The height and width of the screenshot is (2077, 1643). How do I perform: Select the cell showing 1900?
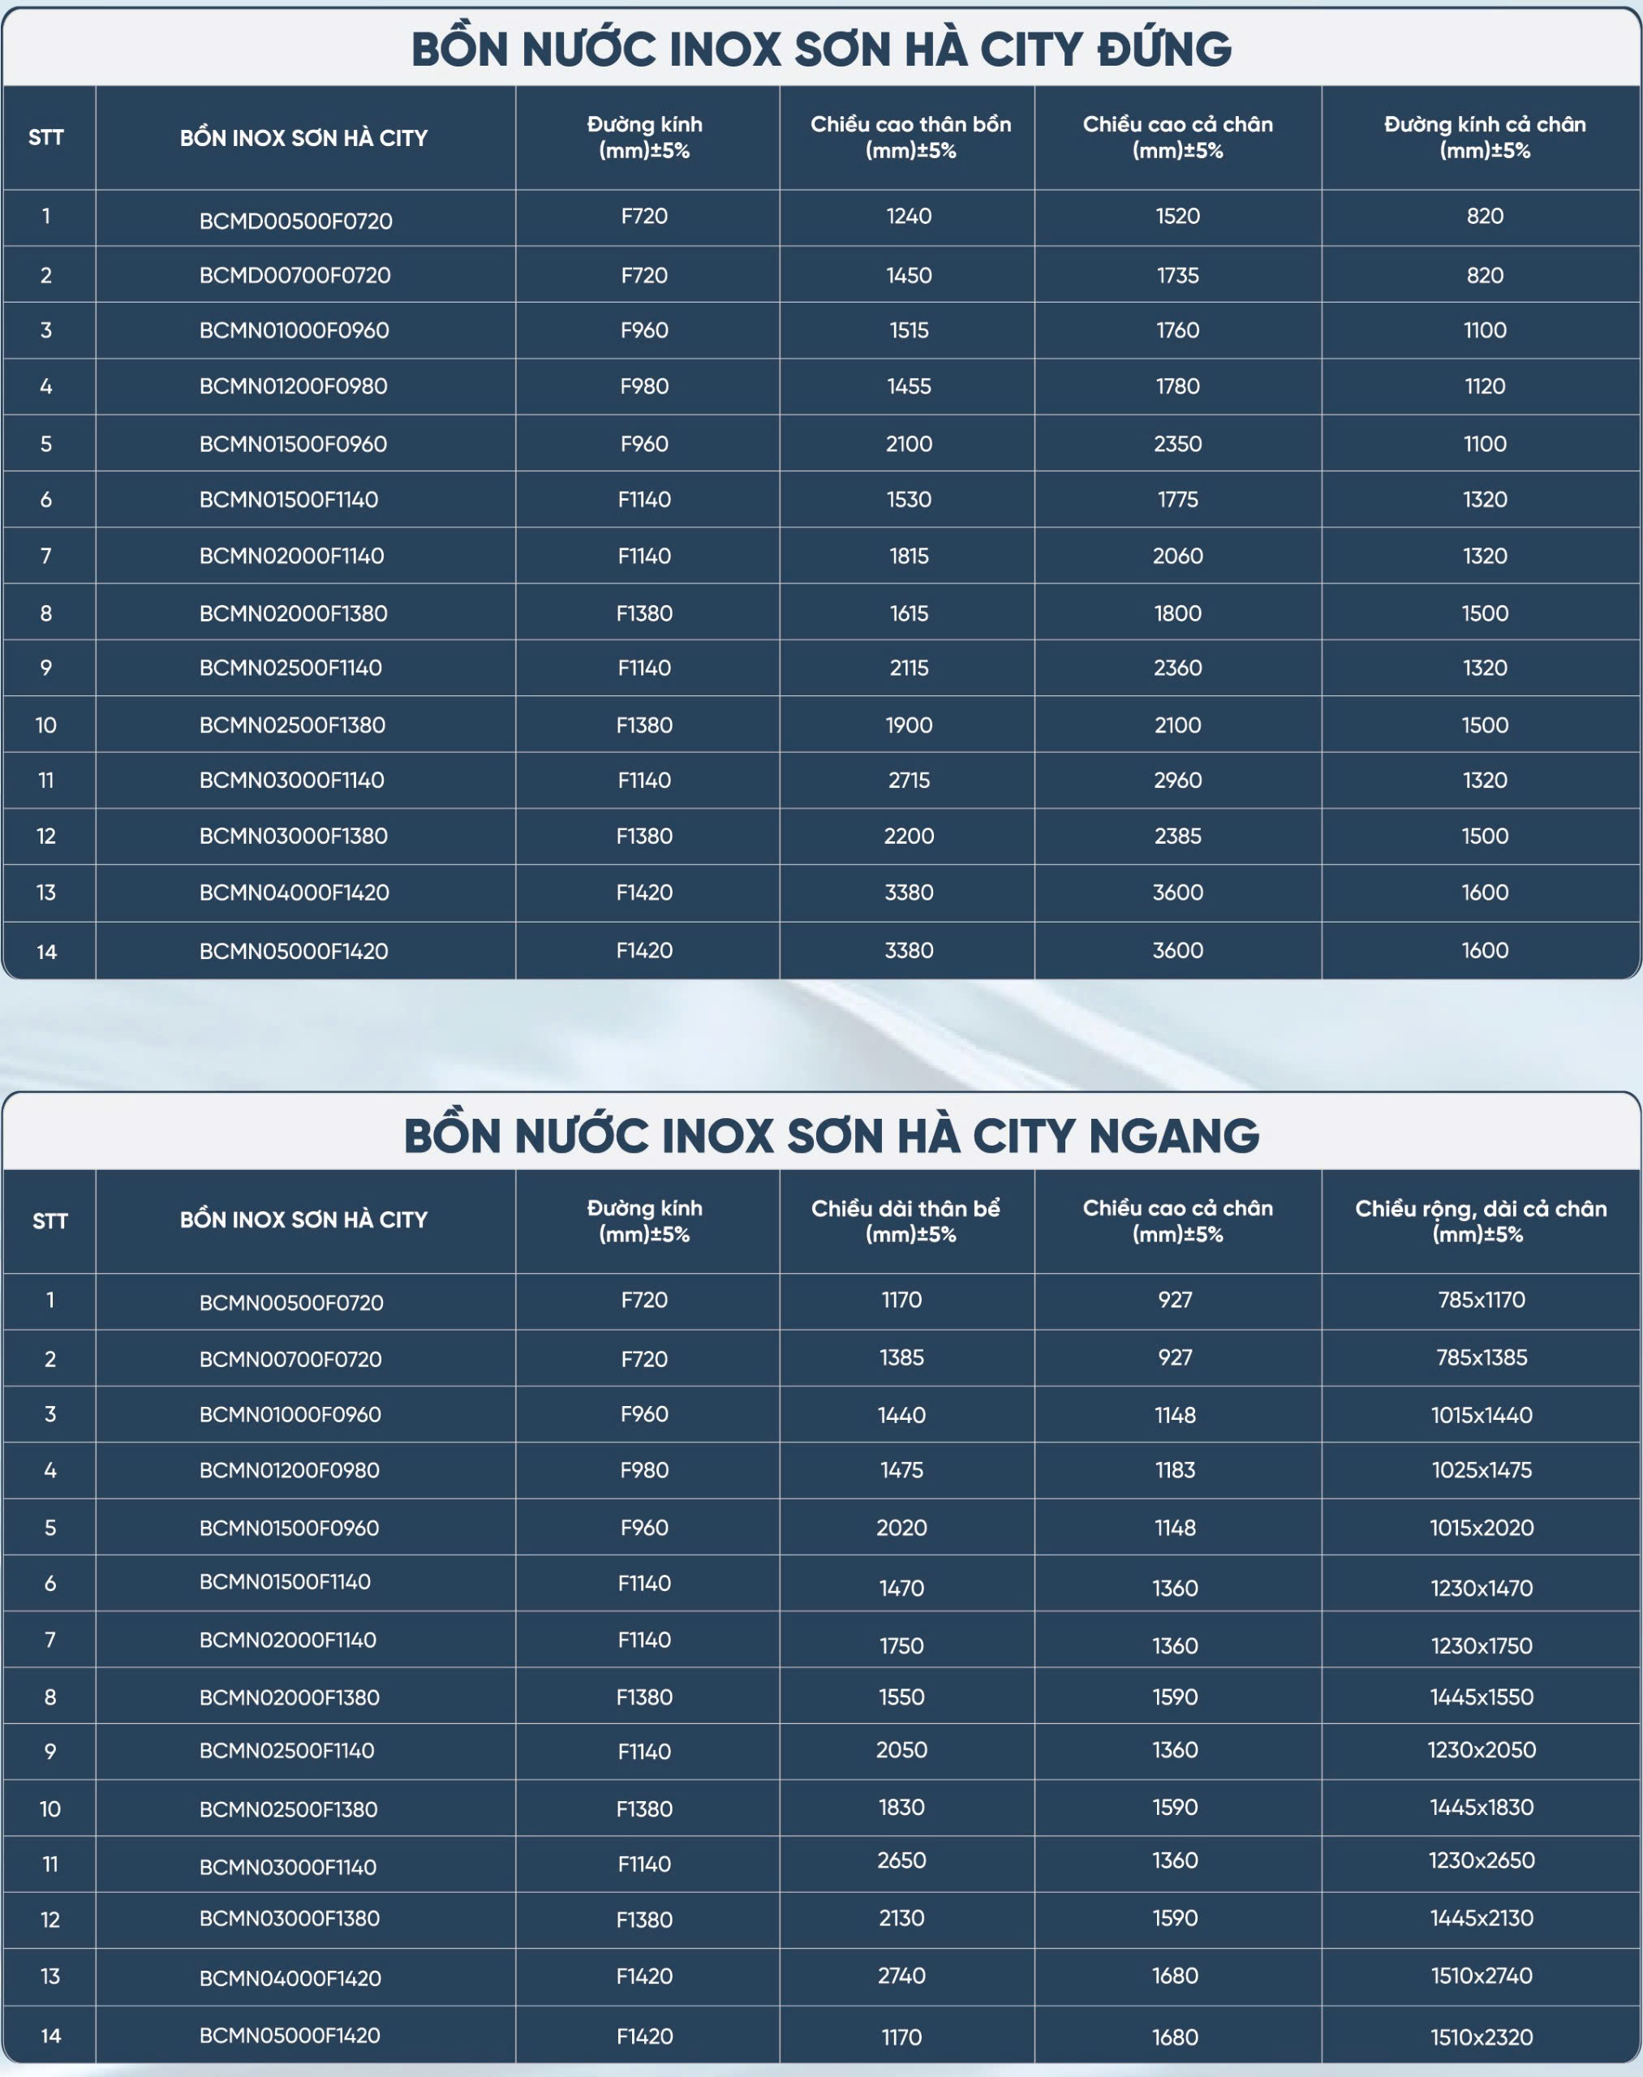point(909,725)
